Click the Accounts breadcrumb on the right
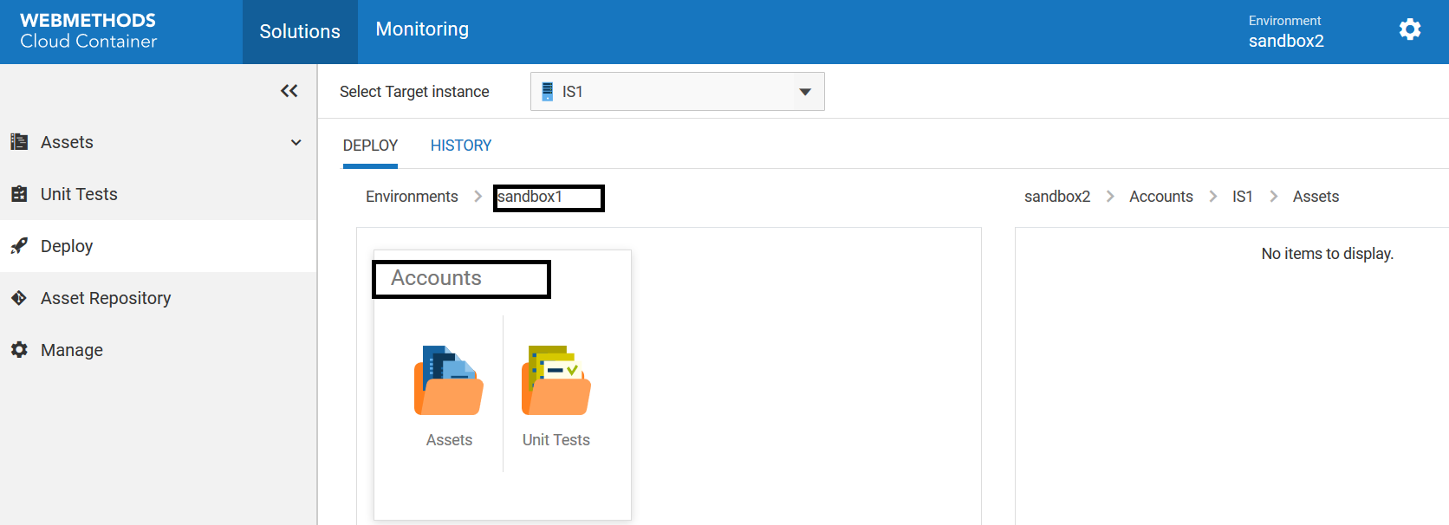The image size is (1449, 525). (1161, 197)
